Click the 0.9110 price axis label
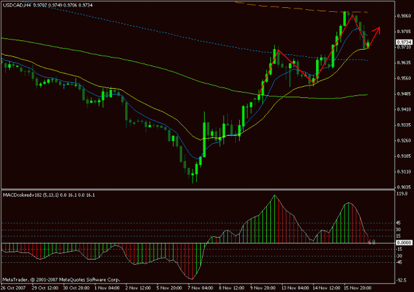Screen dimensions: 414x292 404,172
